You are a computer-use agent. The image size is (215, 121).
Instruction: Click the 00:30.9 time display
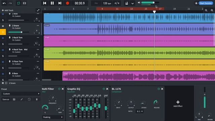pyautogui.click(x=80, y=3)
